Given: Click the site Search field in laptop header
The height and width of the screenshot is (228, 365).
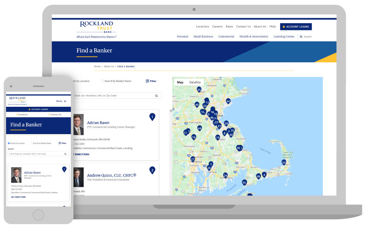Looking at the screenshot, I should 306,37.
